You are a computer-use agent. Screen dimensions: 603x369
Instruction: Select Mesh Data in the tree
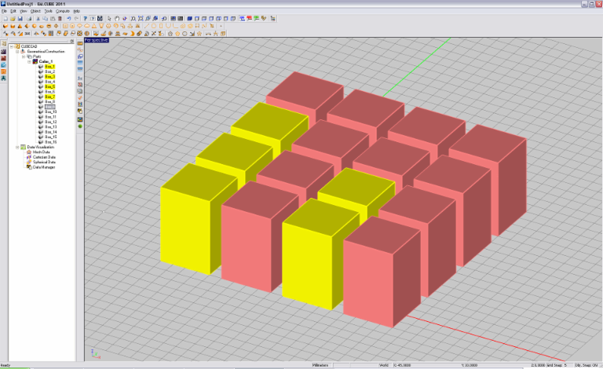41,152
